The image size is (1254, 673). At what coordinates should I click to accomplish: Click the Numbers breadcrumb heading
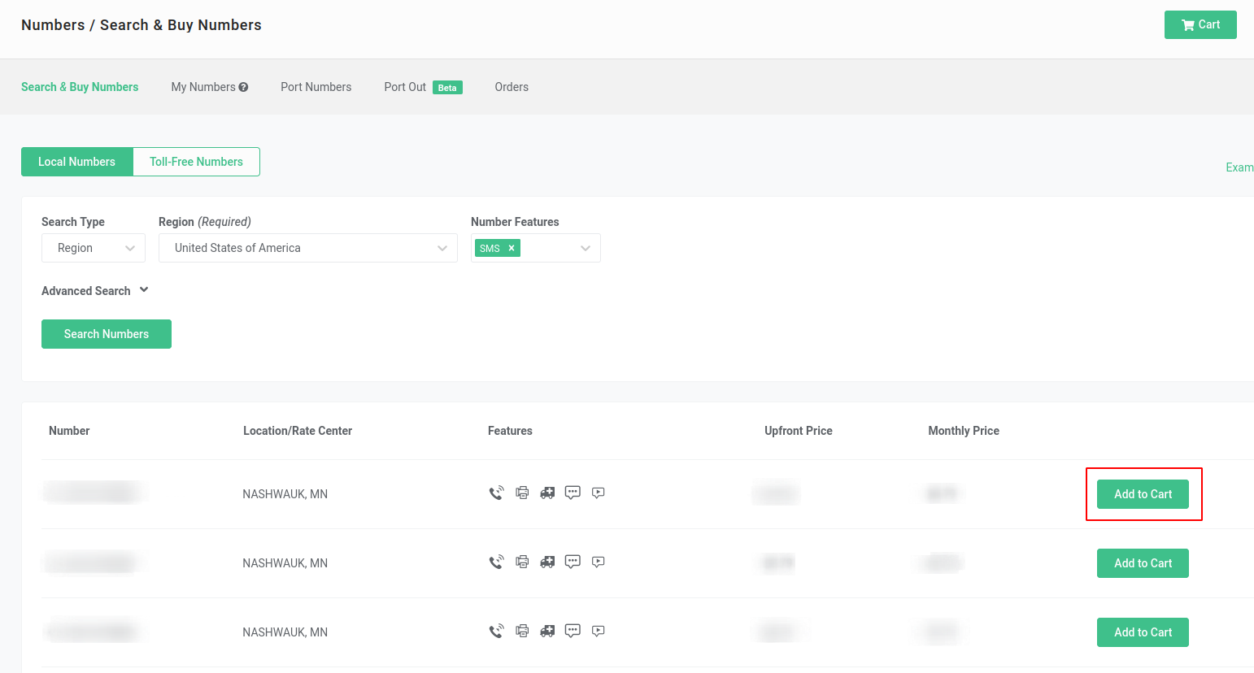53,25
